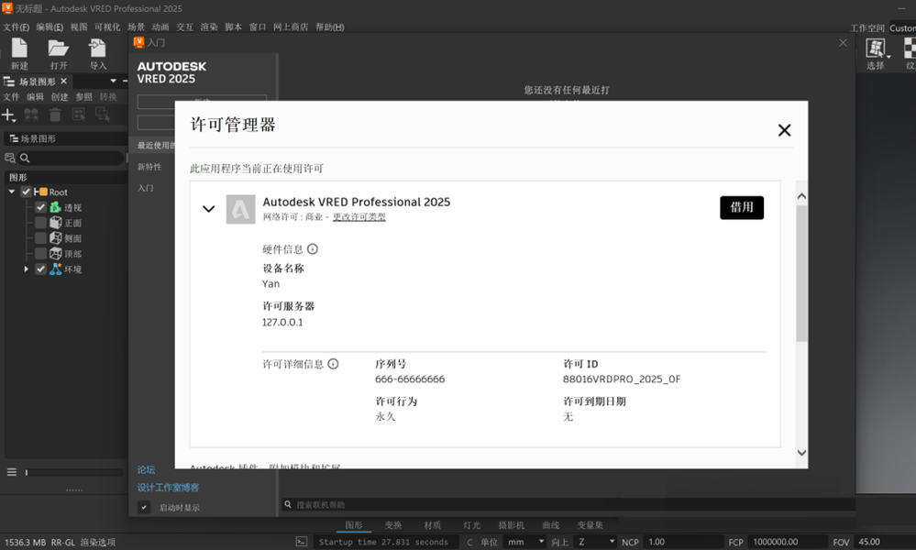916x550 pixels.
Task: Click the Front view camera icon
Action: tap(56, 223)
